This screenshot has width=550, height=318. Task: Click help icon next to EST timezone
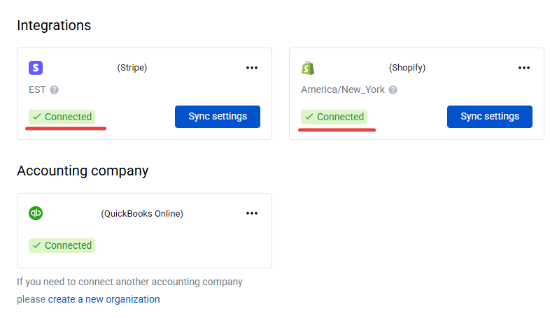(54, 90)
